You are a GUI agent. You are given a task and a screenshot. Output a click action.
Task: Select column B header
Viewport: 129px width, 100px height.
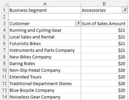tap(104, 4)
